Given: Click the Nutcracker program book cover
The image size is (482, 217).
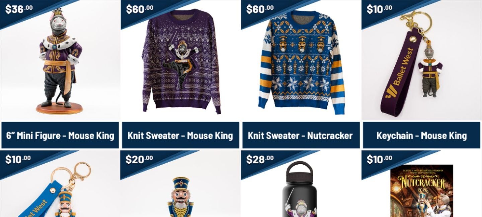Looking at the screenshot, I should pos(422,191).
